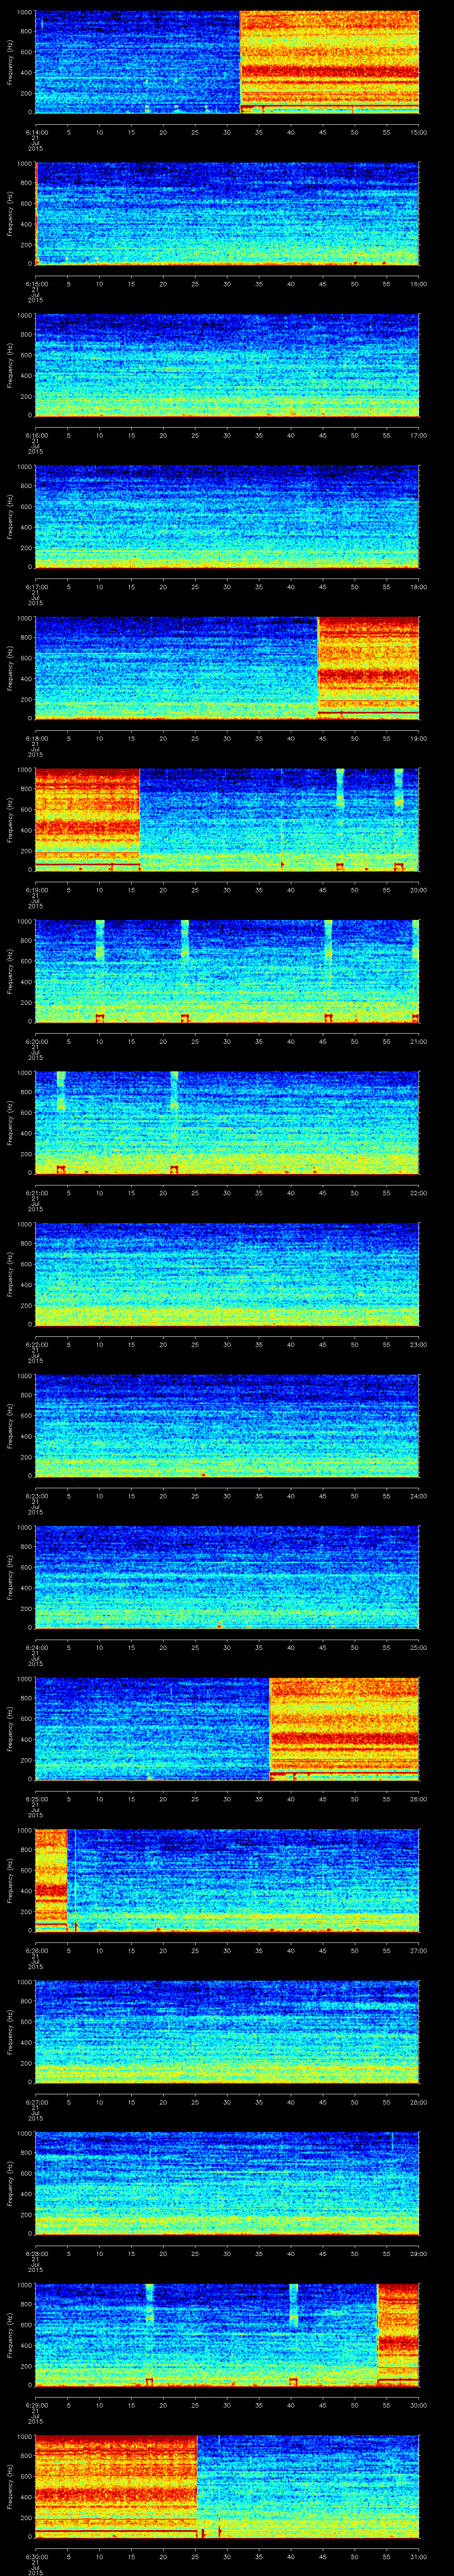Click the '28:00' end time label
The height and width of the screenshot is (2576, 454).
tap(418, 2101)
